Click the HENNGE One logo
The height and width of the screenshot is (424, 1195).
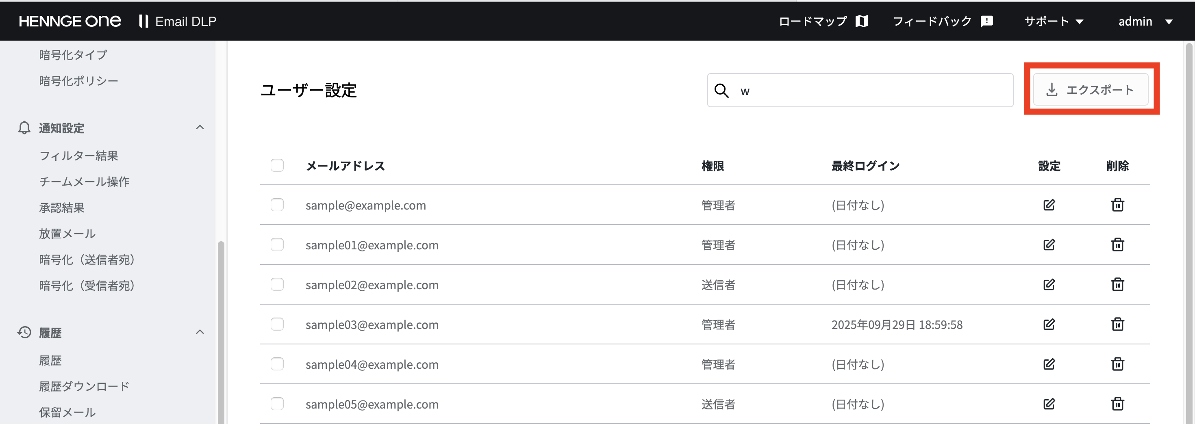pos(70,21)
